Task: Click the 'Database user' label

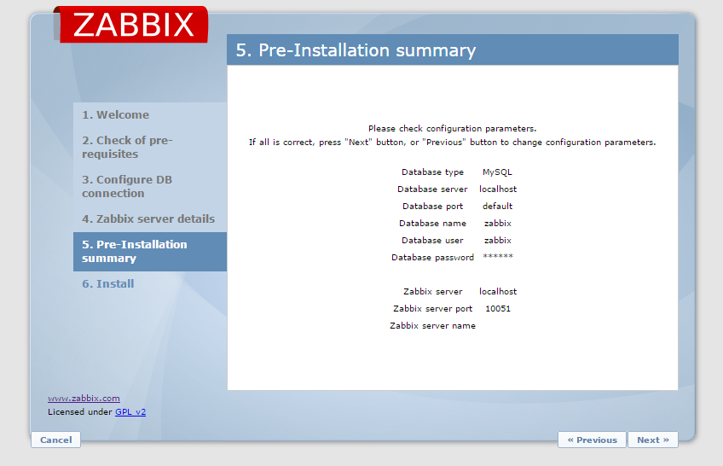Action: (432, 241)
